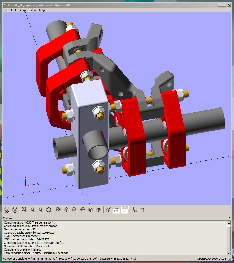This screenshot has width=234, height=263.
Task: Toggle the Show Axes icon
Action: click(126, 210)
